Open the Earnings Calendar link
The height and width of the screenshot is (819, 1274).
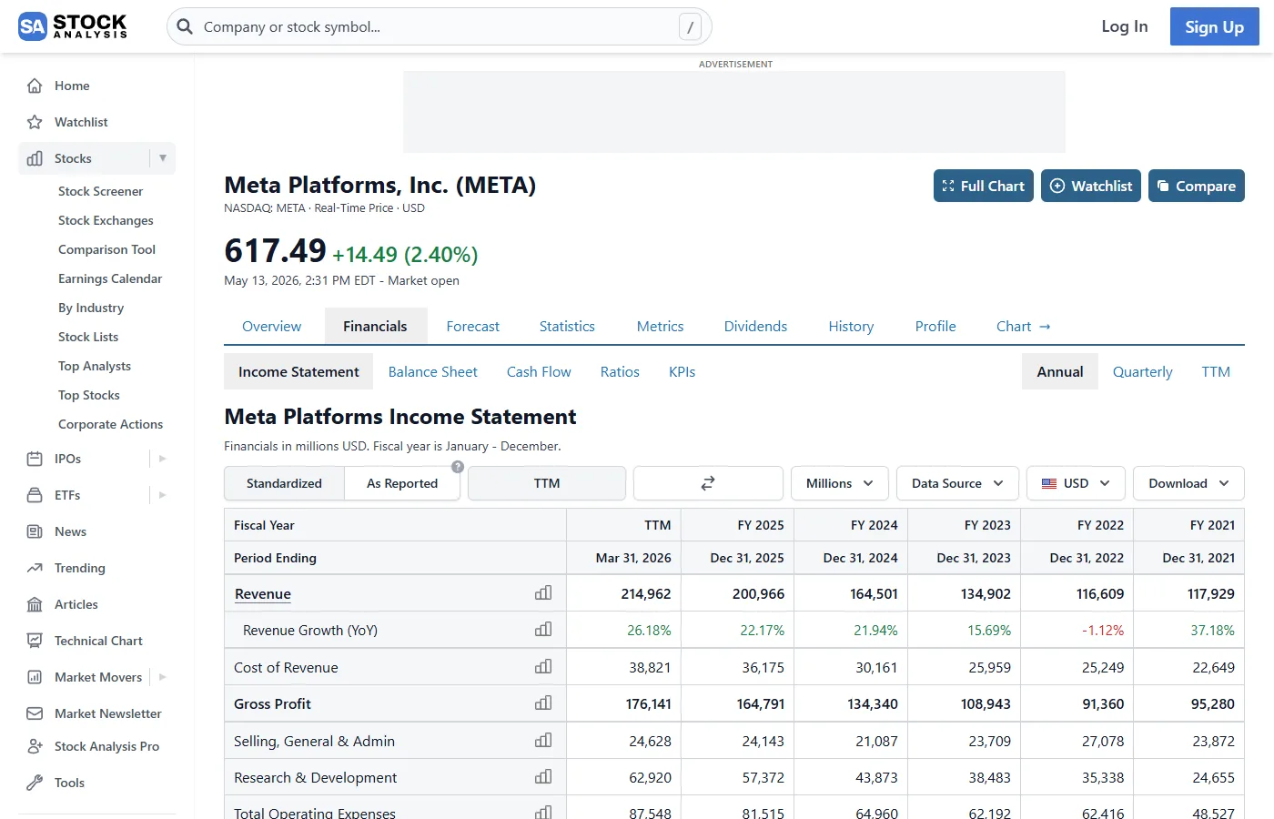pyautogui.click(x=110, y=278)
